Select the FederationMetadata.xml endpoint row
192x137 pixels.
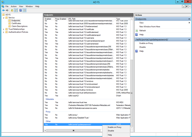[x=87, y=105]
